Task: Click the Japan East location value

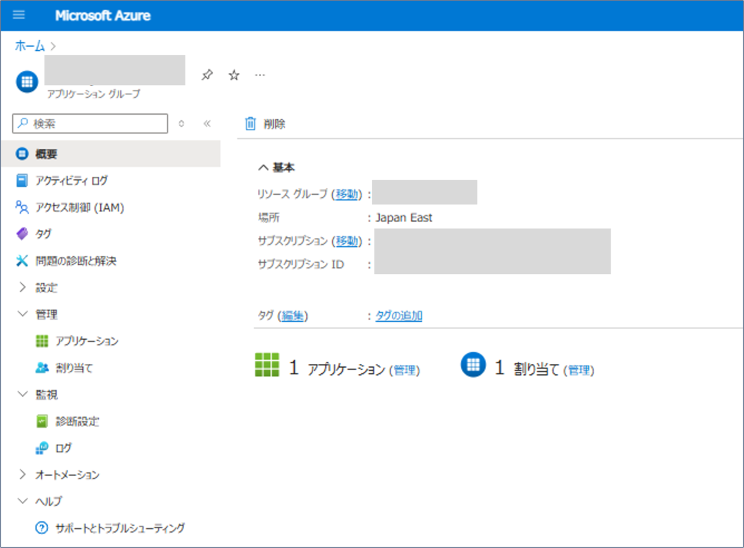Action: click(x=404, y=218)
